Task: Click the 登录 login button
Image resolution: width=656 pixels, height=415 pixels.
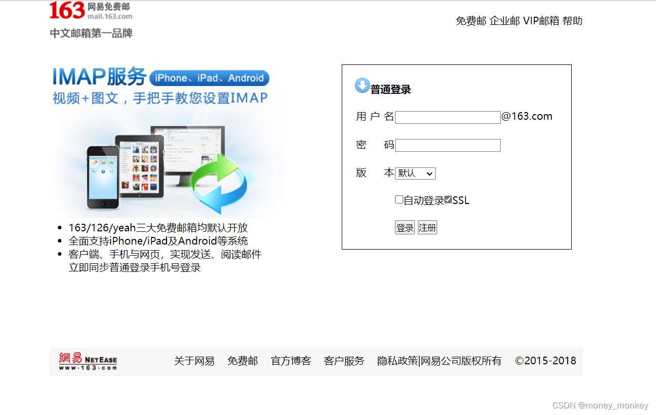Action: 405,227
